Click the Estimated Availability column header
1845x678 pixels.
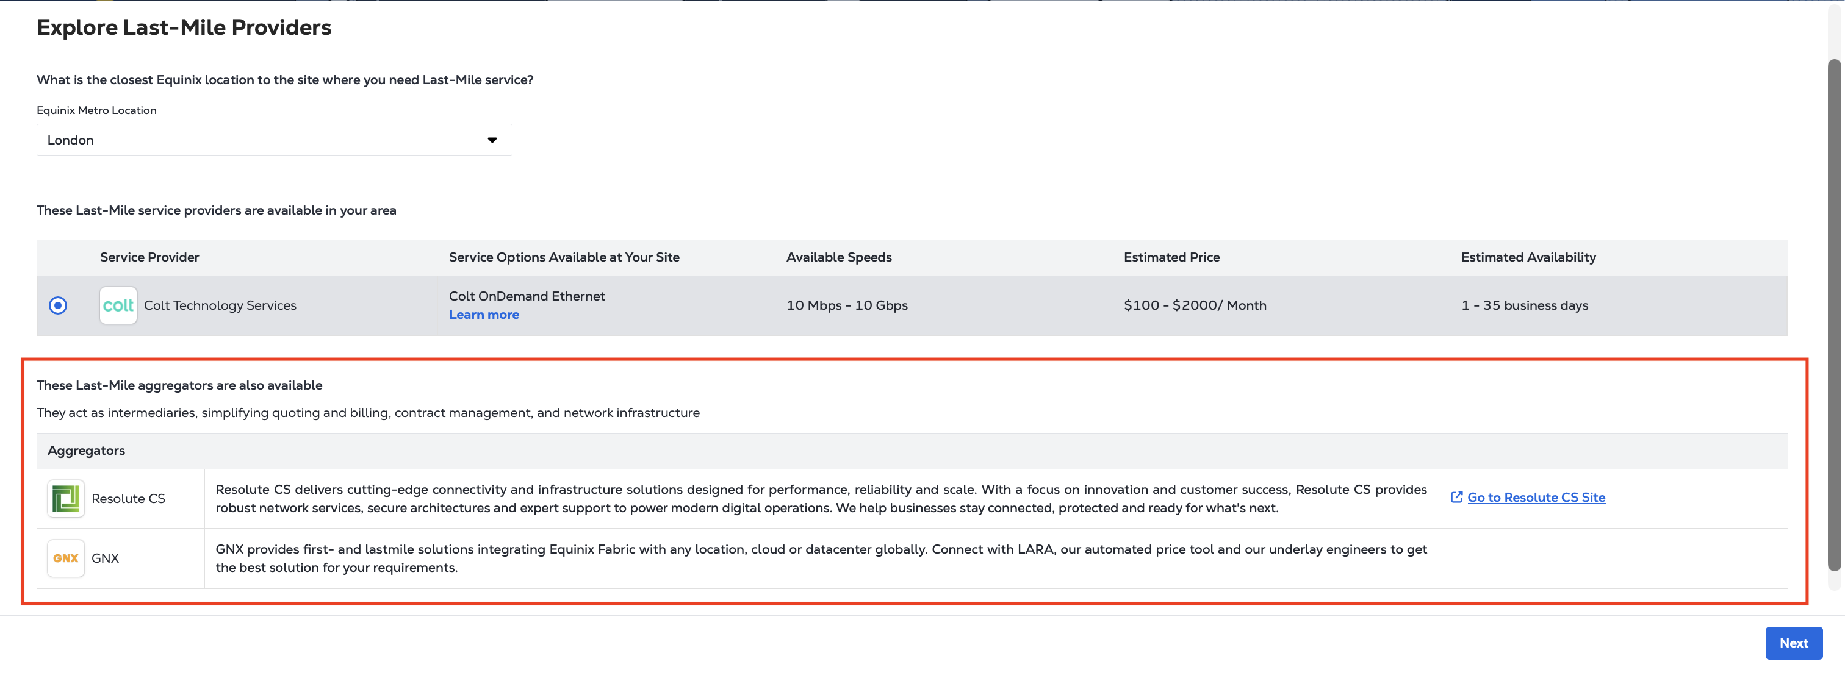click(1528, 258)
